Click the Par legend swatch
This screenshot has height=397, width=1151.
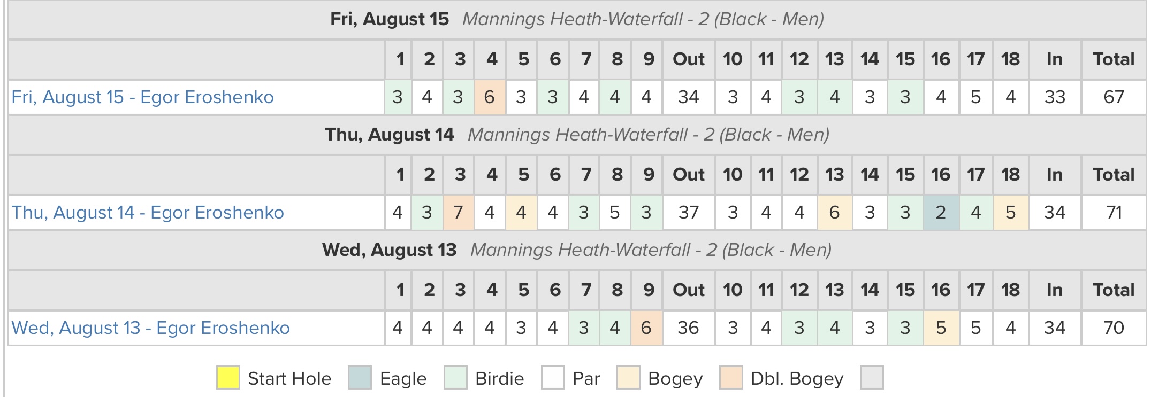coord(553,378)
